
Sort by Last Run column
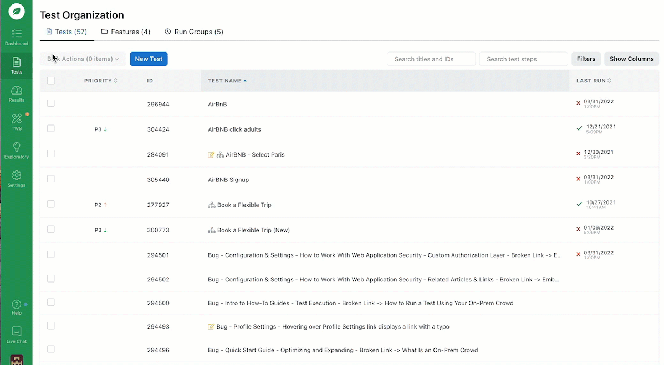click(593, 81)
